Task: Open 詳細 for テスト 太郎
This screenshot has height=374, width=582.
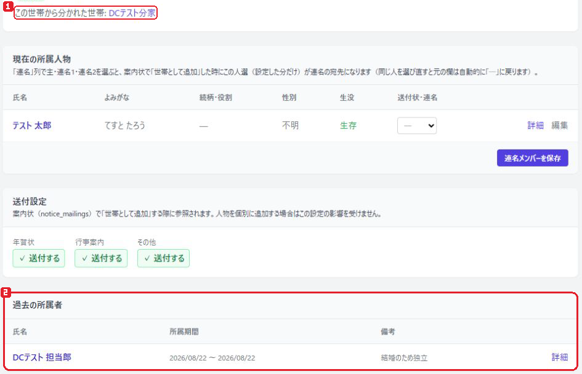Action: 536,125
